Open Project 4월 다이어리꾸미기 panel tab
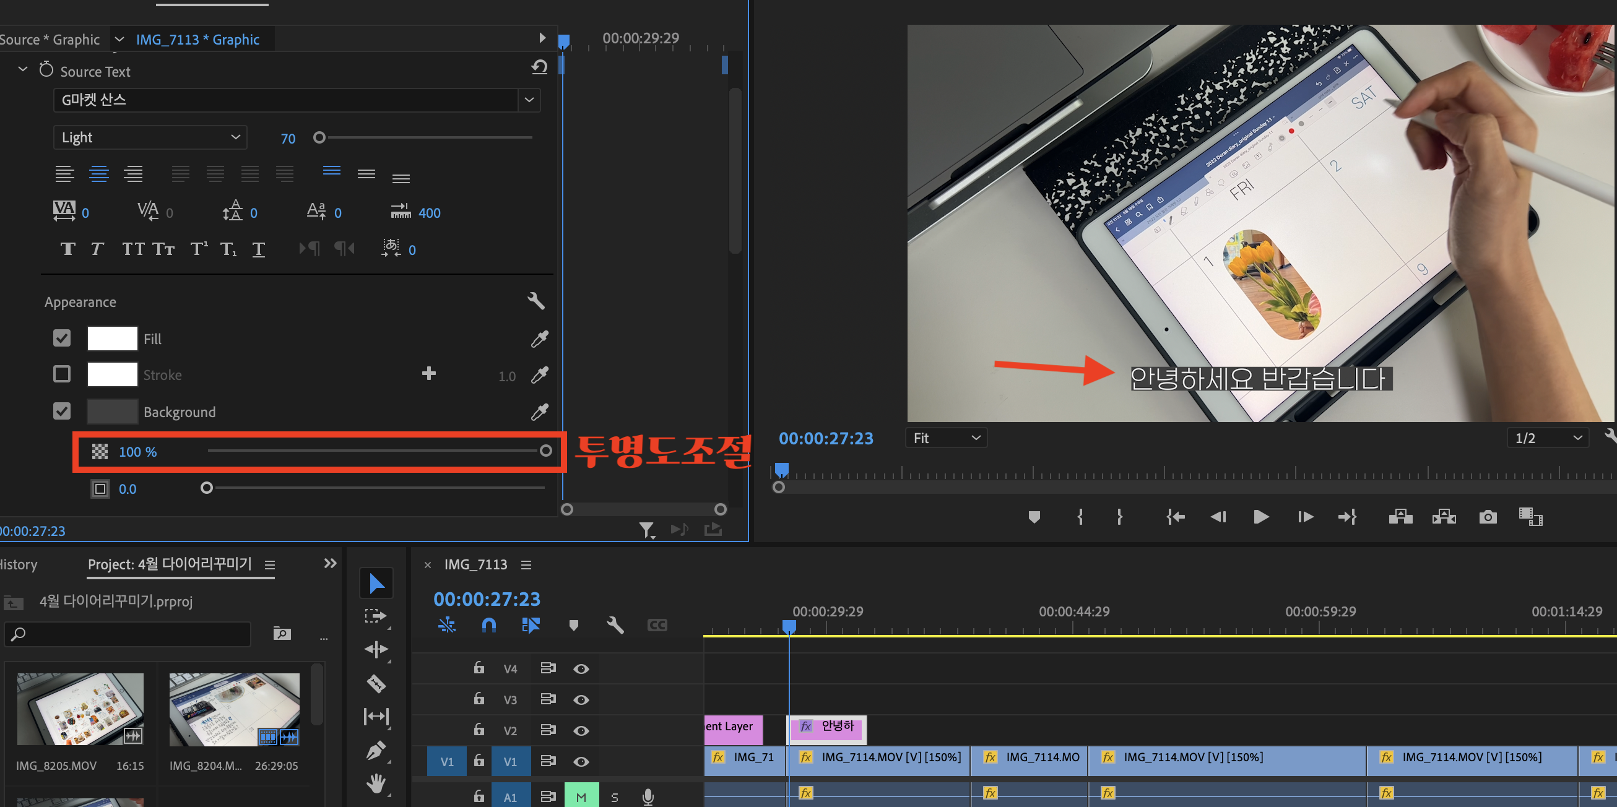This screenshot has height=807, width=1617. [170, 564]
